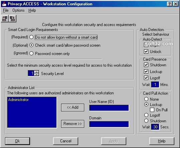The image size is (180, 148).
Task: Click the Privacy.ACCESS title bar app icon
Action: coord(4,4)
